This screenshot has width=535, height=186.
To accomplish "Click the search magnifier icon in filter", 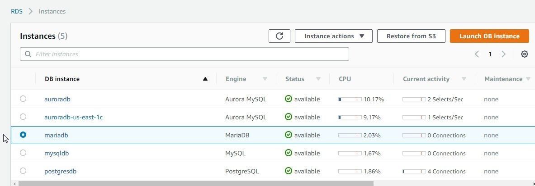I will tap(28, 54).
